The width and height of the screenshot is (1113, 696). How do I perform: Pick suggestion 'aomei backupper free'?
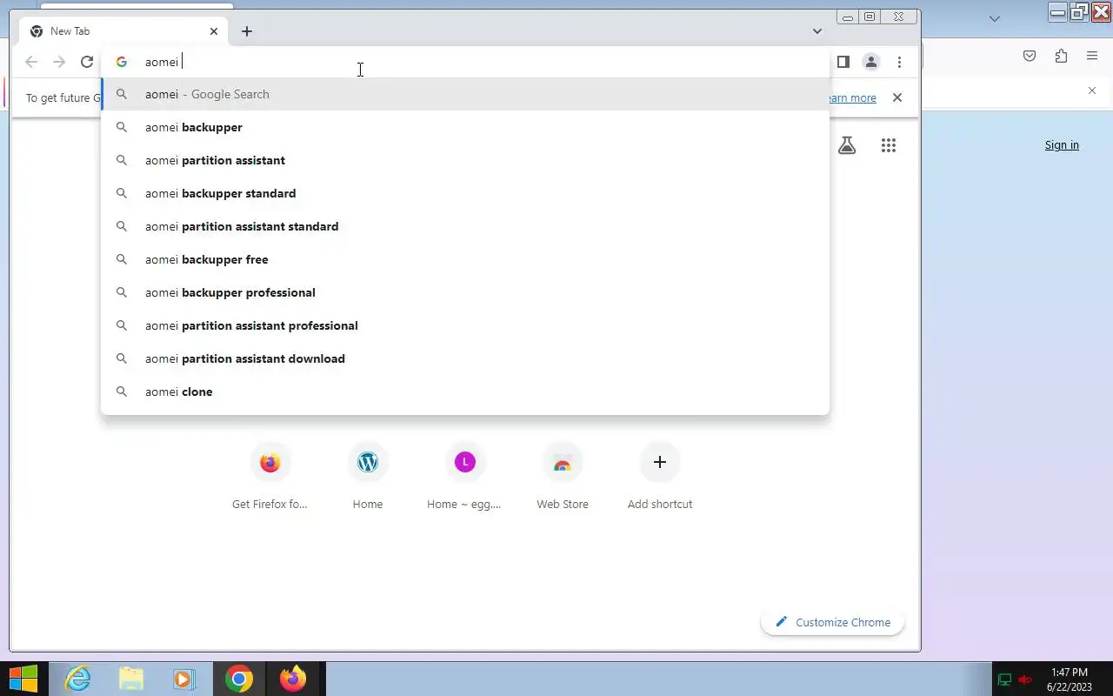[465, 259]
